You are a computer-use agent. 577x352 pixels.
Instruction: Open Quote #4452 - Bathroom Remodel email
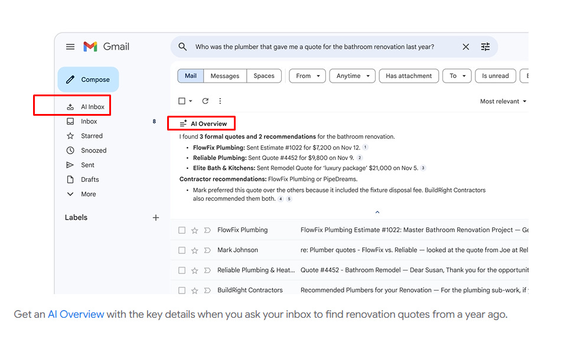click(350, 270)
